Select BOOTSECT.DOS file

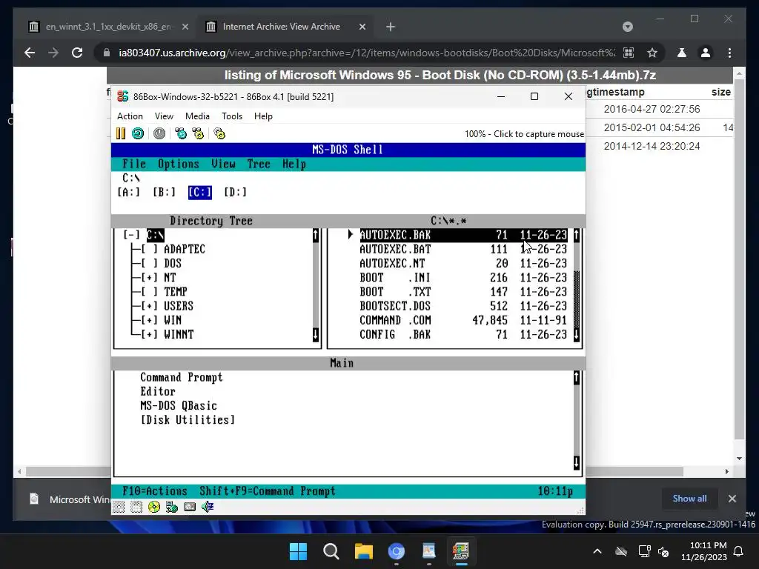(463, 306)
